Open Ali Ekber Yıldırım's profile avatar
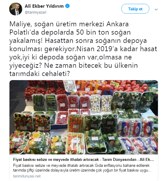168x181 pixels. pyautogui.click(x=16, y=9)
